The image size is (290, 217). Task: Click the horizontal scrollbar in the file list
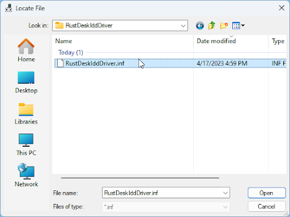pos(140,178)
